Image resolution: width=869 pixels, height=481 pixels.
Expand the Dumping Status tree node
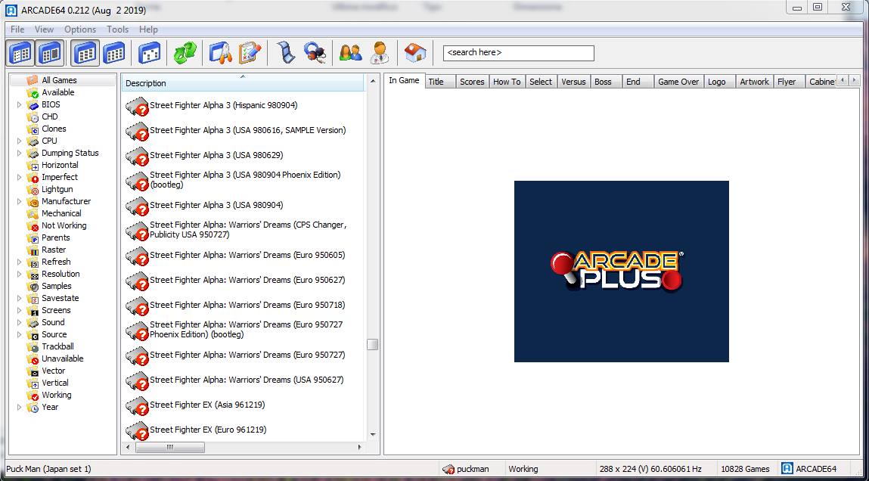[20, 153]
